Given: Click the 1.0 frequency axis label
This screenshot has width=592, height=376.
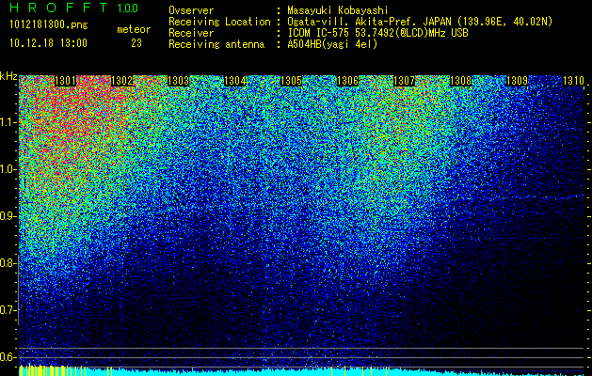Looking at the screenshot, I should point(8,169).
